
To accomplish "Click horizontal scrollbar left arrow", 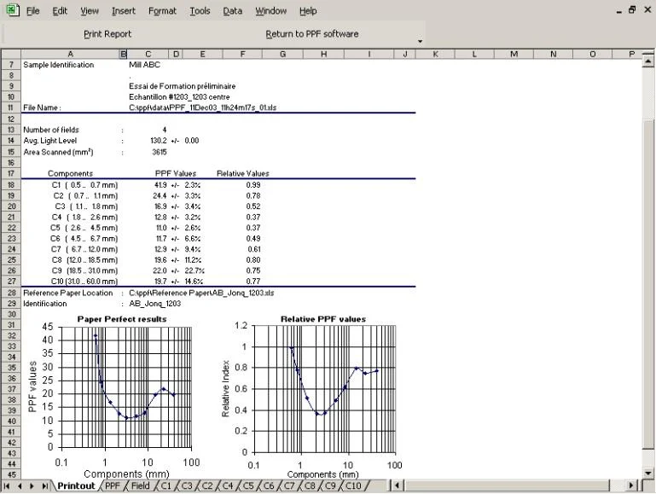I will coord(397,485).
